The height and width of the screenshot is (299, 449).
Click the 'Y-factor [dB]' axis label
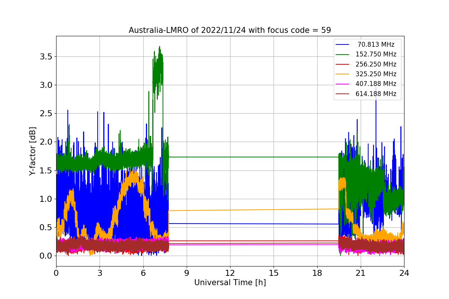(33, 151)
